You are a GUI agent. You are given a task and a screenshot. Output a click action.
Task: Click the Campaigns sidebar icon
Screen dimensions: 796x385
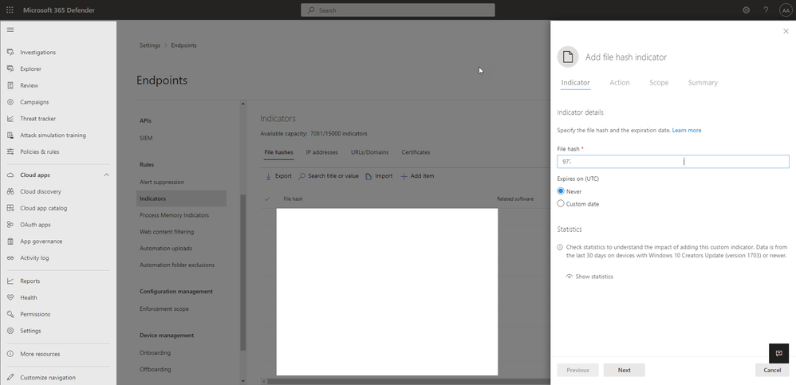pos(10,102)
